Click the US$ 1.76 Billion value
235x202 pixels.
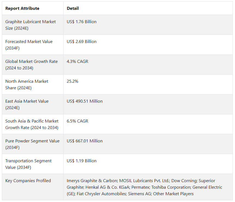click(82, 22)
